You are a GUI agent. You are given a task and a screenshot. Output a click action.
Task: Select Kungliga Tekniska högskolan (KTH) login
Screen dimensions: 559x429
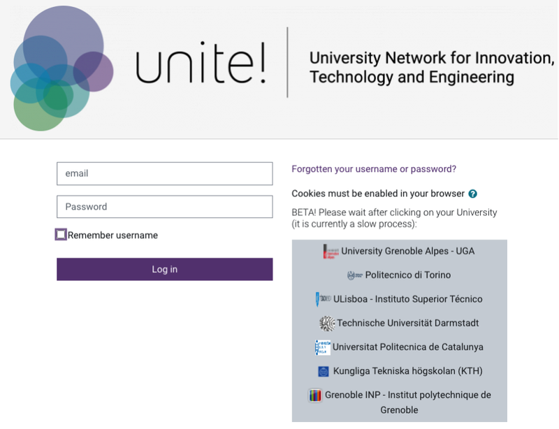pyautogui.click(x=408, y=371)
